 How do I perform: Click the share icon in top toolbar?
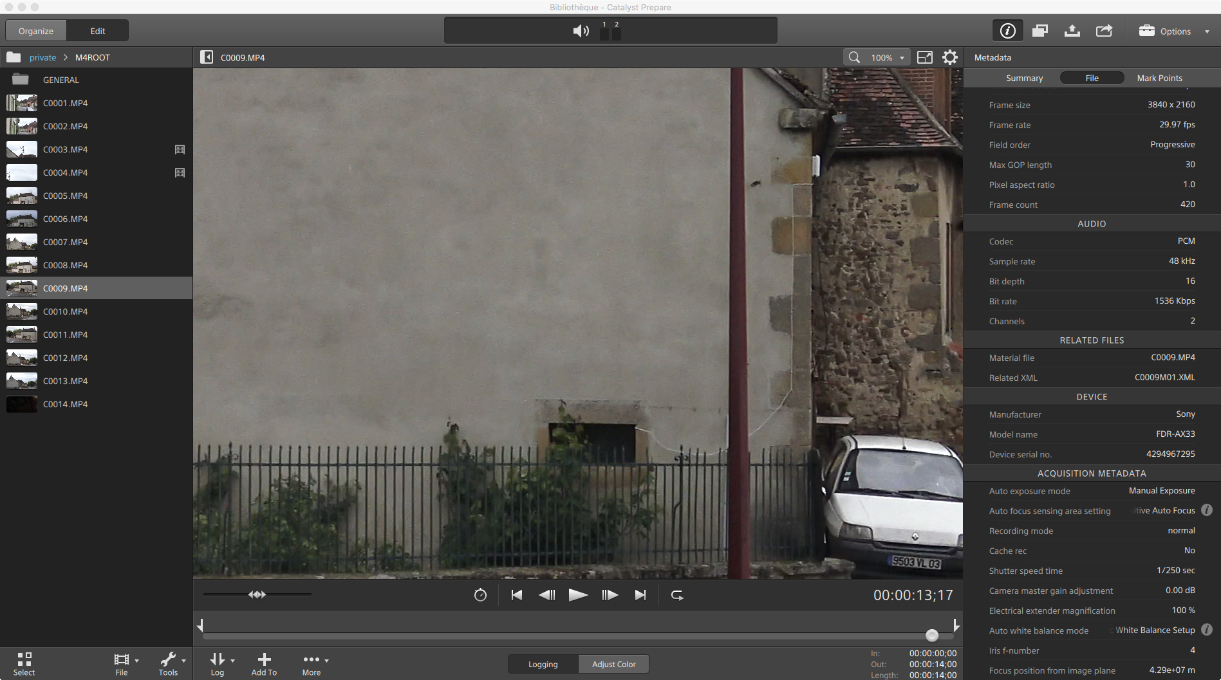pos(1104,31)
